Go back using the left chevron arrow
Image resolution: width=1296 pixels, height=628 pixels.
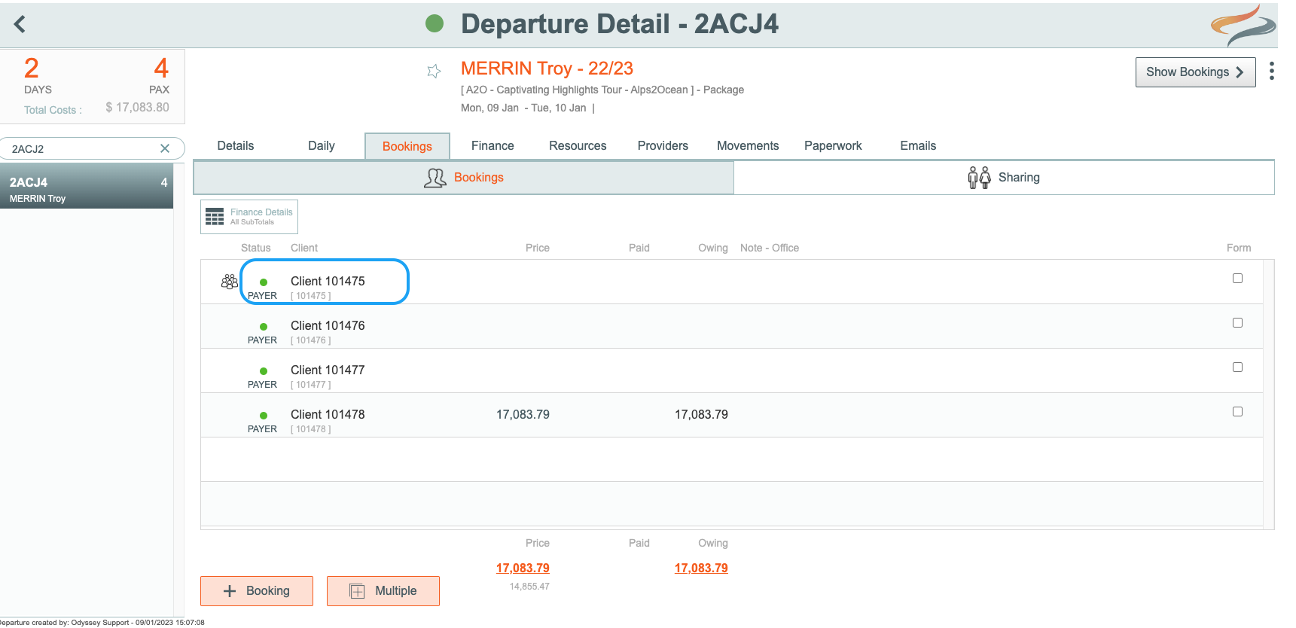point(20,24)
